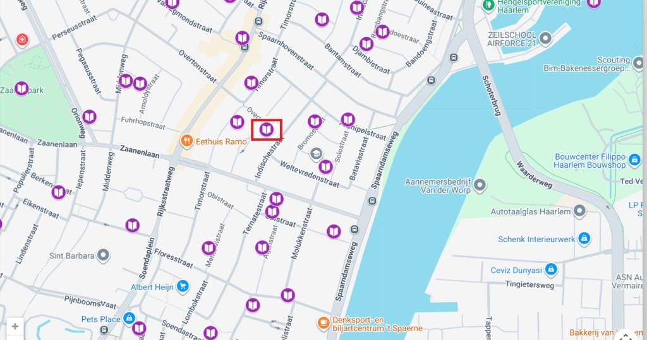Click the zoom in plus button
The width and height of the screenshot is (647, 340).
15,326
